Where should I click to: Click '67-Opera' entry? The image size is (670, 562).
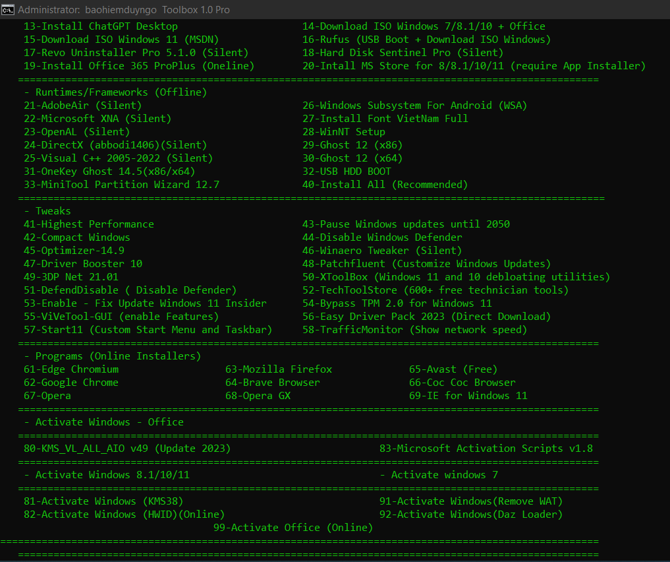click(47, 396)
